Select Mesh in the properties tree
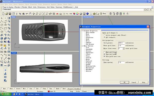The width and height of the screenshot is (154, 96). pos(88,34)
